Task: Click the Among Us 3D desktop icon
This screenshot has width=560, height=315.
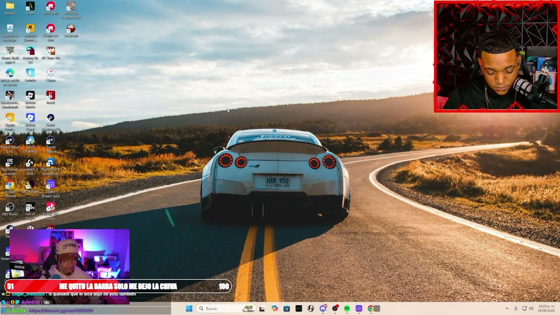Action: (x=30, y=55)
